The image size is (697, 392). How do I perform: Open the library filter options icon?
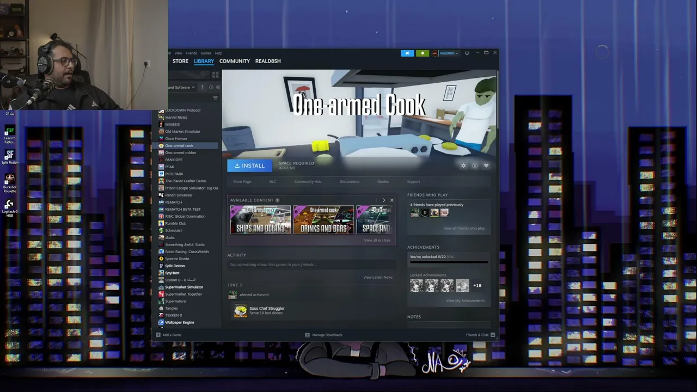coord(215,98)
